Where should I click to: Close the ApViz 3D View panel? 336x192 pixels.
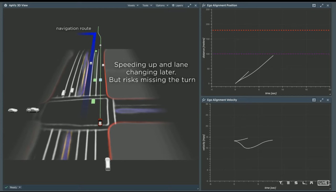pyautogui.click(x=196, y=5)
